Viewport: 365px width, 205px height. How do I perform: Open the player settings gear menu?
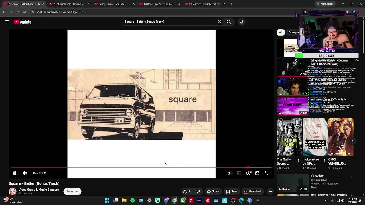248,173
